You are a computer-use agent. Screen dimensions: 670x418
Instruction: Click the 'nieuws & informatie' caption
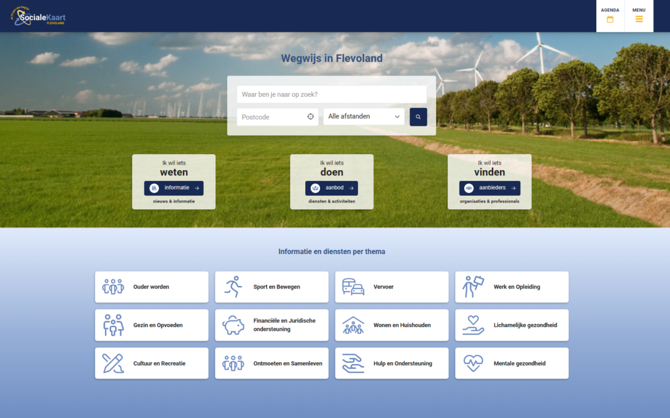pos(174,201)
